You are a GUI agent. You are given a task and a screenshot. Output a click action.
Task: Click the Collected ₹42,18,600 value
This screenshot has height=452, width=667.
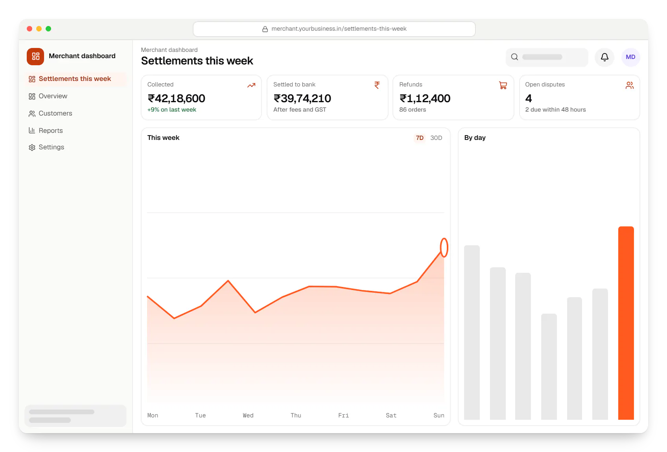(x=176, y=98)
